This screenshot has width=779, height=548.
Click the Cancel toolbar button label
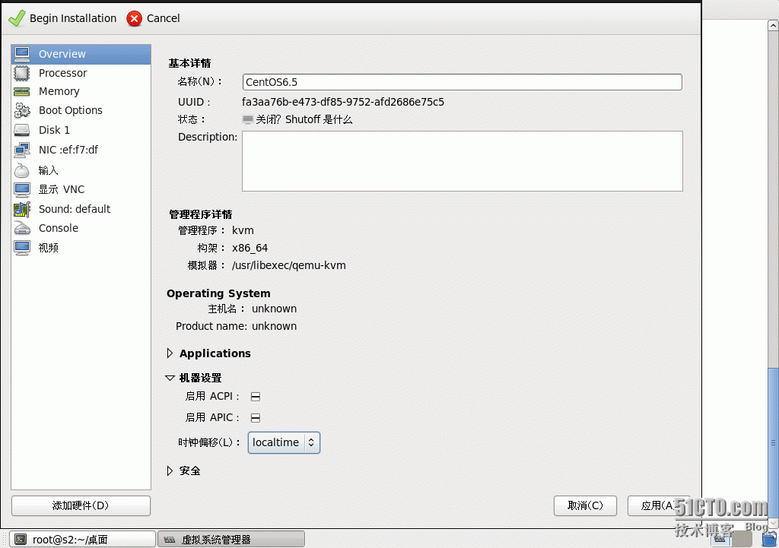coord(163,18)
